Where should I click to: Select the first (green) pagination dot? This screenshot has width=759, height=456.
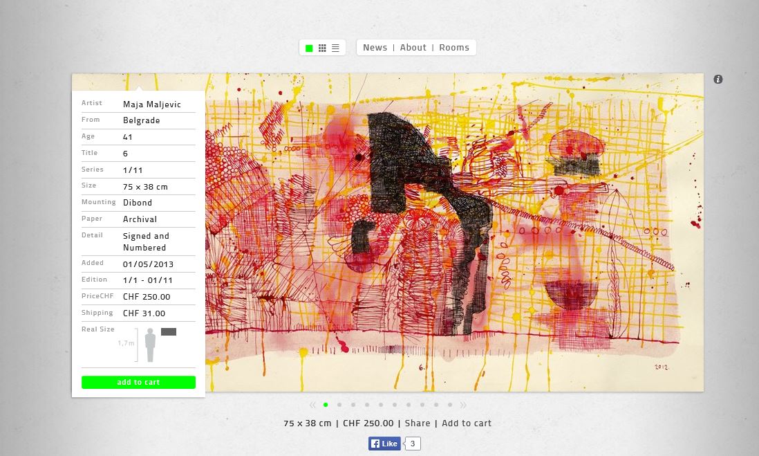(x=326, y=405)
